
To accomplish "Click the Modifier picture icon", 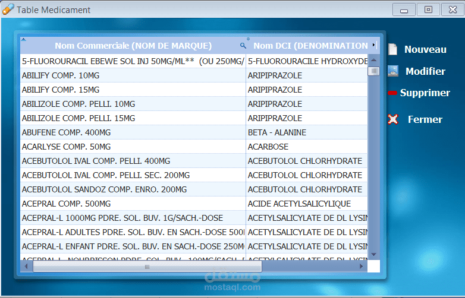I will click(393, 71).
